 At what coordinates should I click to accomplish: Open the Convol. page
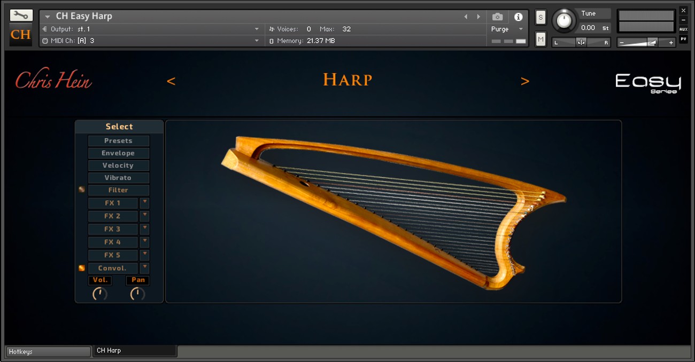tap(113, 268)
